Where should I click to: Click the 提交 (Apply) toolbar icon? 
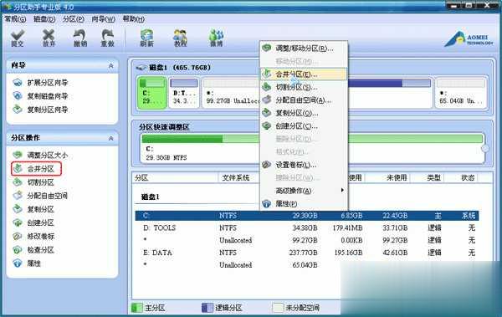18,38
